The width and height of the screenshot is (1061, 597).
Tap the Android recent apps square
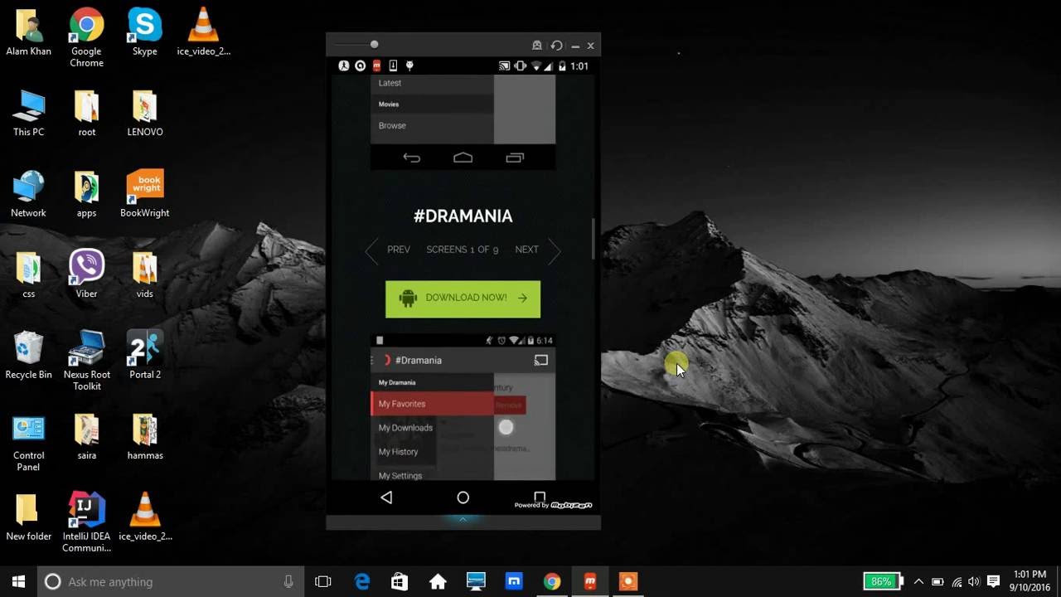click(x=540, y=497)
